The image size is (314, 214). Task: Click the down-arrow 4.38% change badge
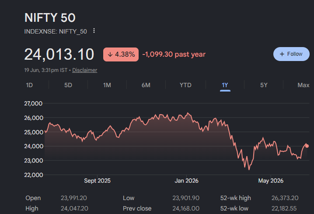pos(121,54)
